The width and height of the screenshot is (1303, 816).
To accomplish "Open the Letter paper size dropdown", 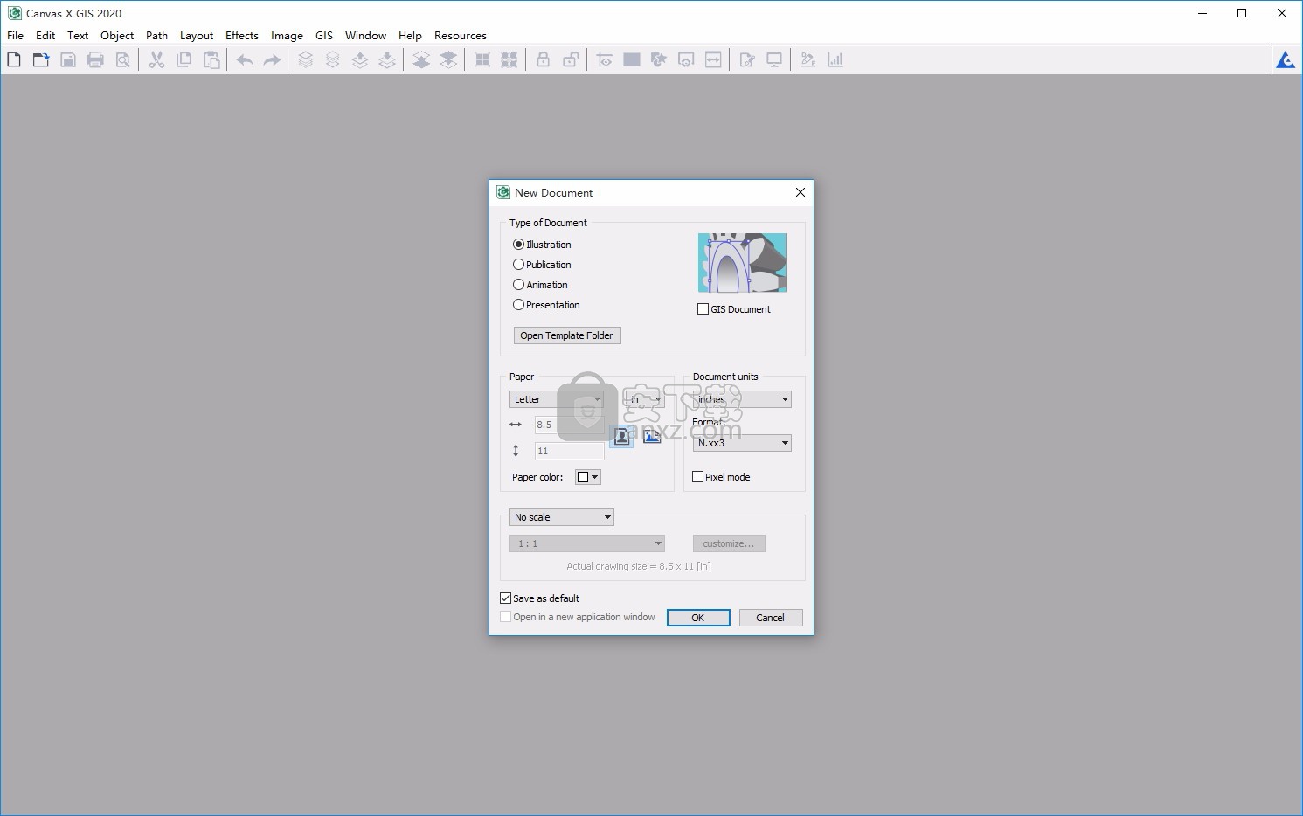I will pyautogui.click(x=557, y=399).
